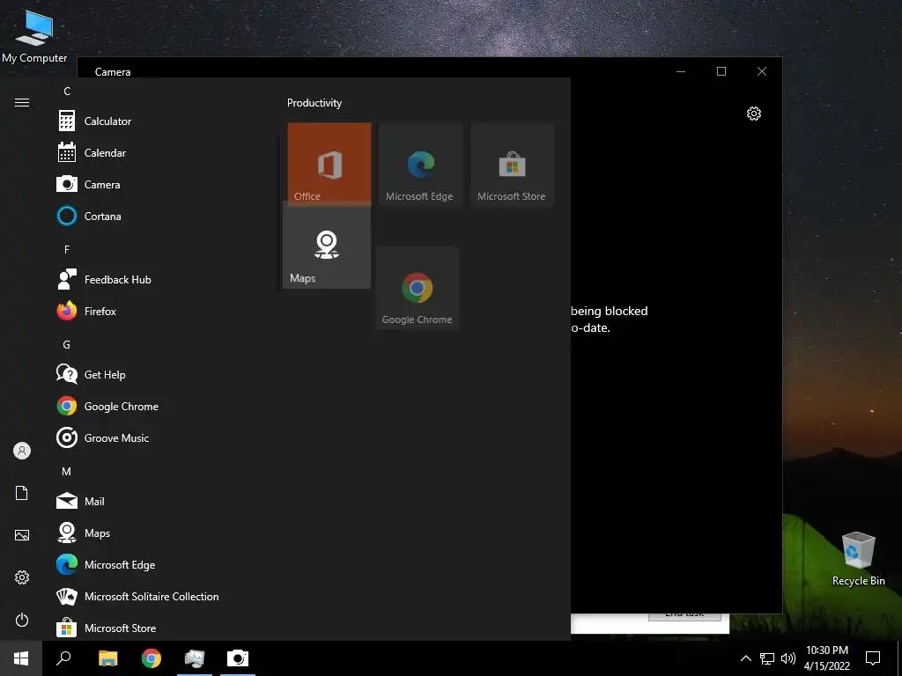Screen dimensions: 902x676
Task: Jump to letter C app group header
Action: click(67, 92)
